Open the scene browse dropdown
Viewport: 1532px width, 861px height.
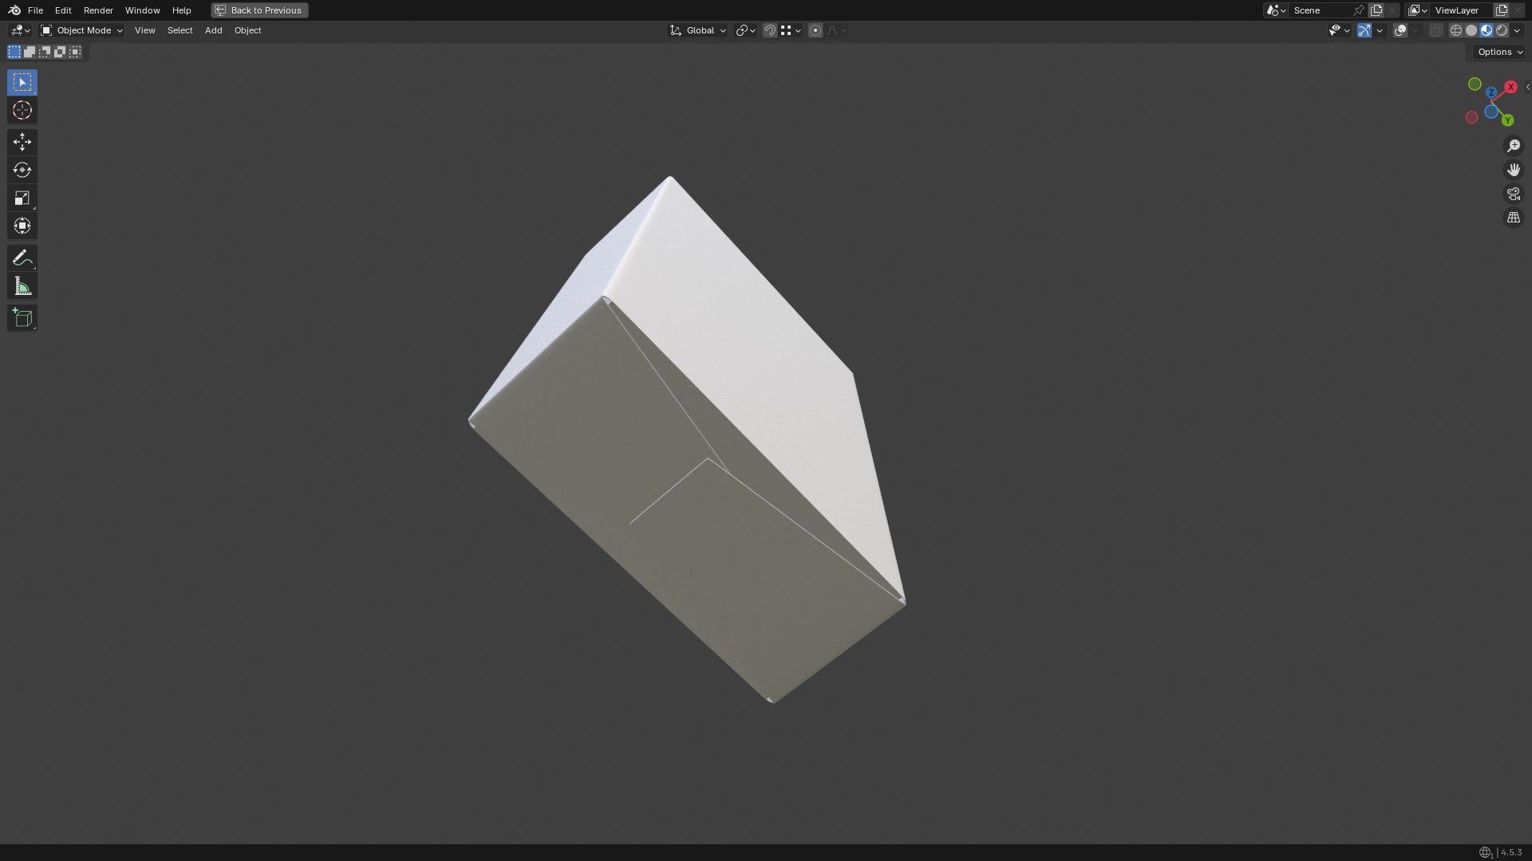pos(1276,10)
